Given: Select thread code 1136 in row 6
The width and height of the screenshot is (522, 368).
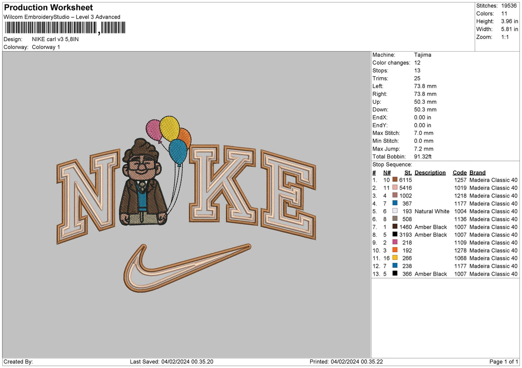Looking at the screenshot, I should point(460,219).
